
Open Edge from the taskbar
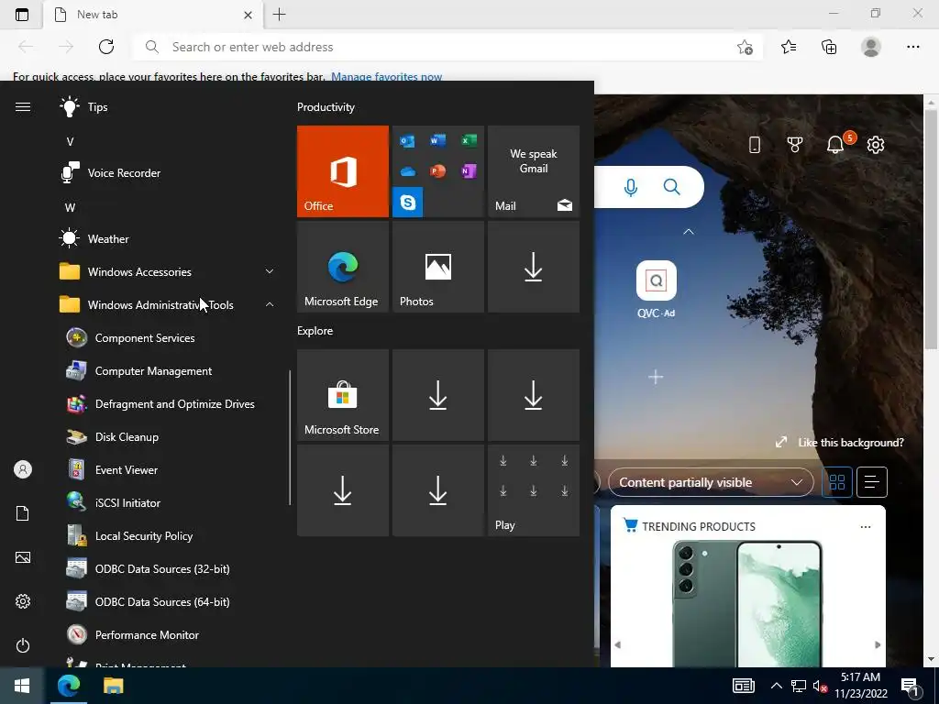pos(69,686)
